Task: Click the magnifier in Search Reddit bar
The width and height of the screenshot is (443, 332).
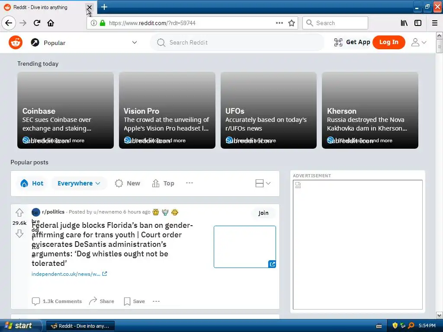Action: 161,43
